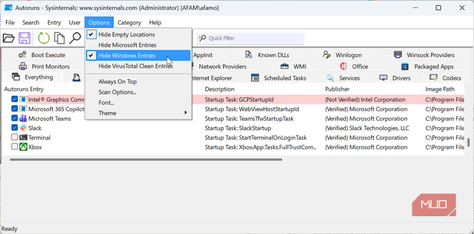Click the Open file folder toolbar icon
The height and width of the screenshot is (234, 474).
point(9,38)
